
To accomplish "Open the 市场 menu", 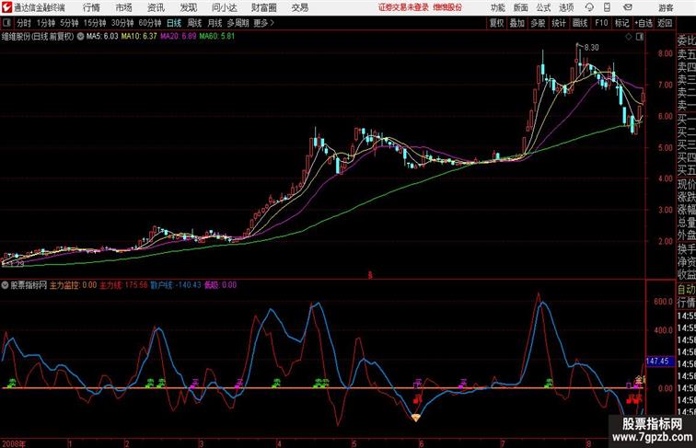I will point(123,7).
